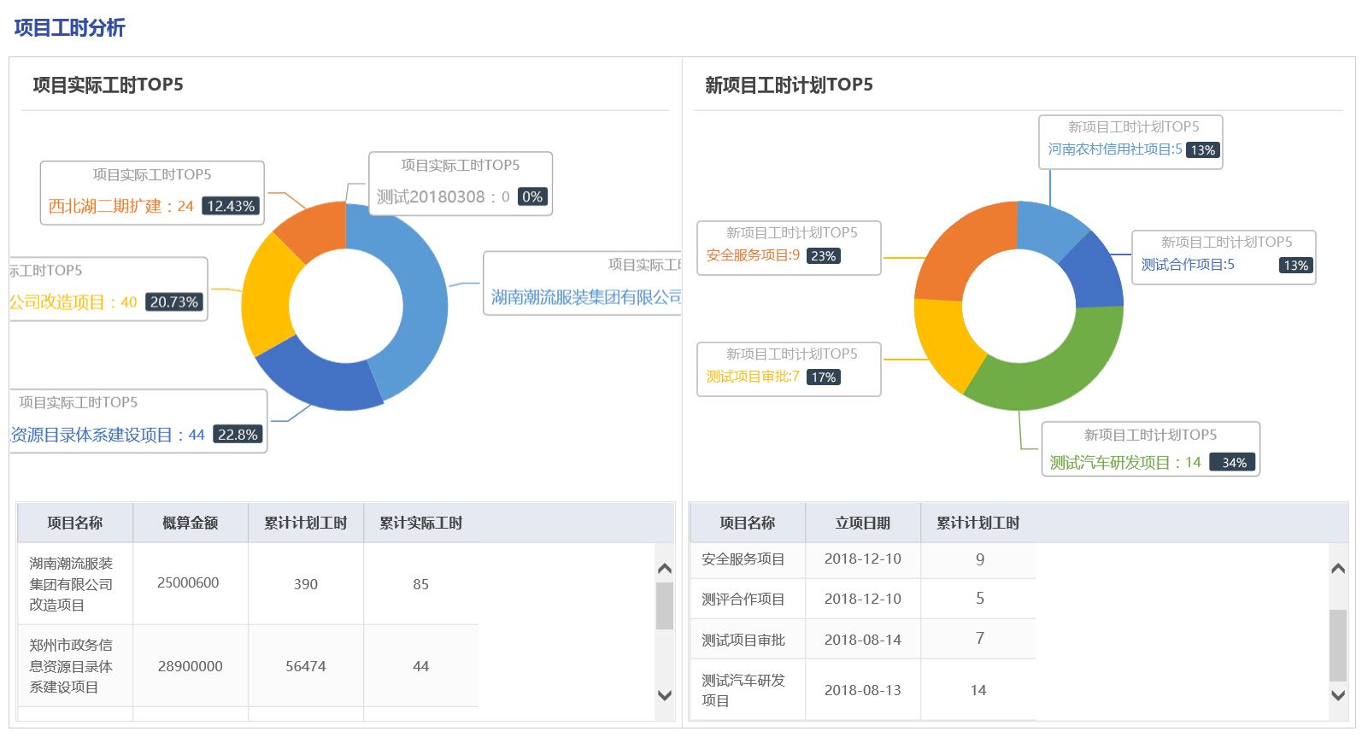Screen dimensions: 1362x743
Task: Select the 河南农村信用社项目 chart label
Action: pyautogui.click(x=1130, y=143)
